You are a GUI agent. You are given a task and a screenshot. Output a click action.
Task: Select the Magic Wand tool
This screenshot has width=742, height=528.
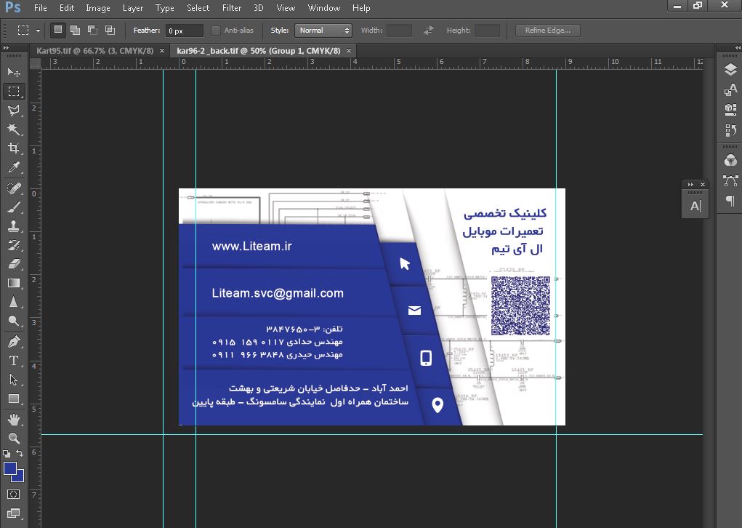click(x=14, y=129)
